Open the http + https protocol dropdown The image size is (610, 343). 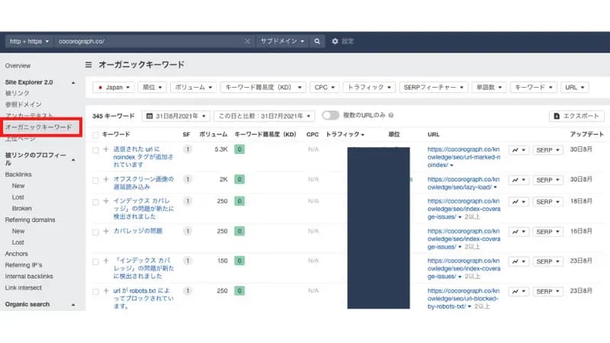click(x=30, y=41)
